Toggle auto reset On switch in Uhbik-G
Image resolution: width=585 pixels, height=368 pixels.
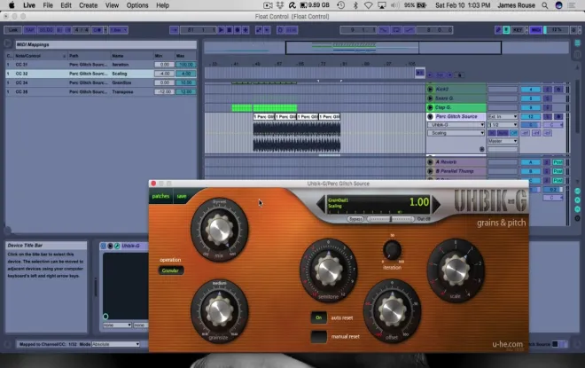point(318,317)
